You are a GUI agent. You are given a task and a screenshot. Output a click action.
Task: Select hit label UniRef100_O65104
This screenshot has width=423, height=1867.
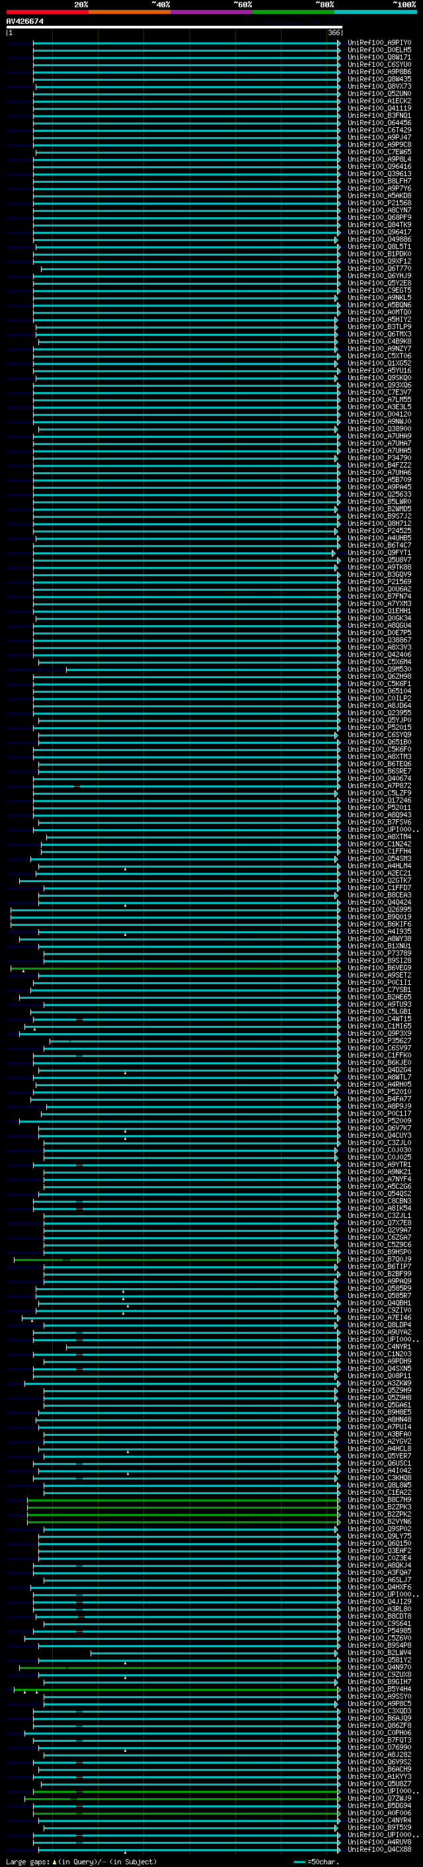click(x=379, y=691)
